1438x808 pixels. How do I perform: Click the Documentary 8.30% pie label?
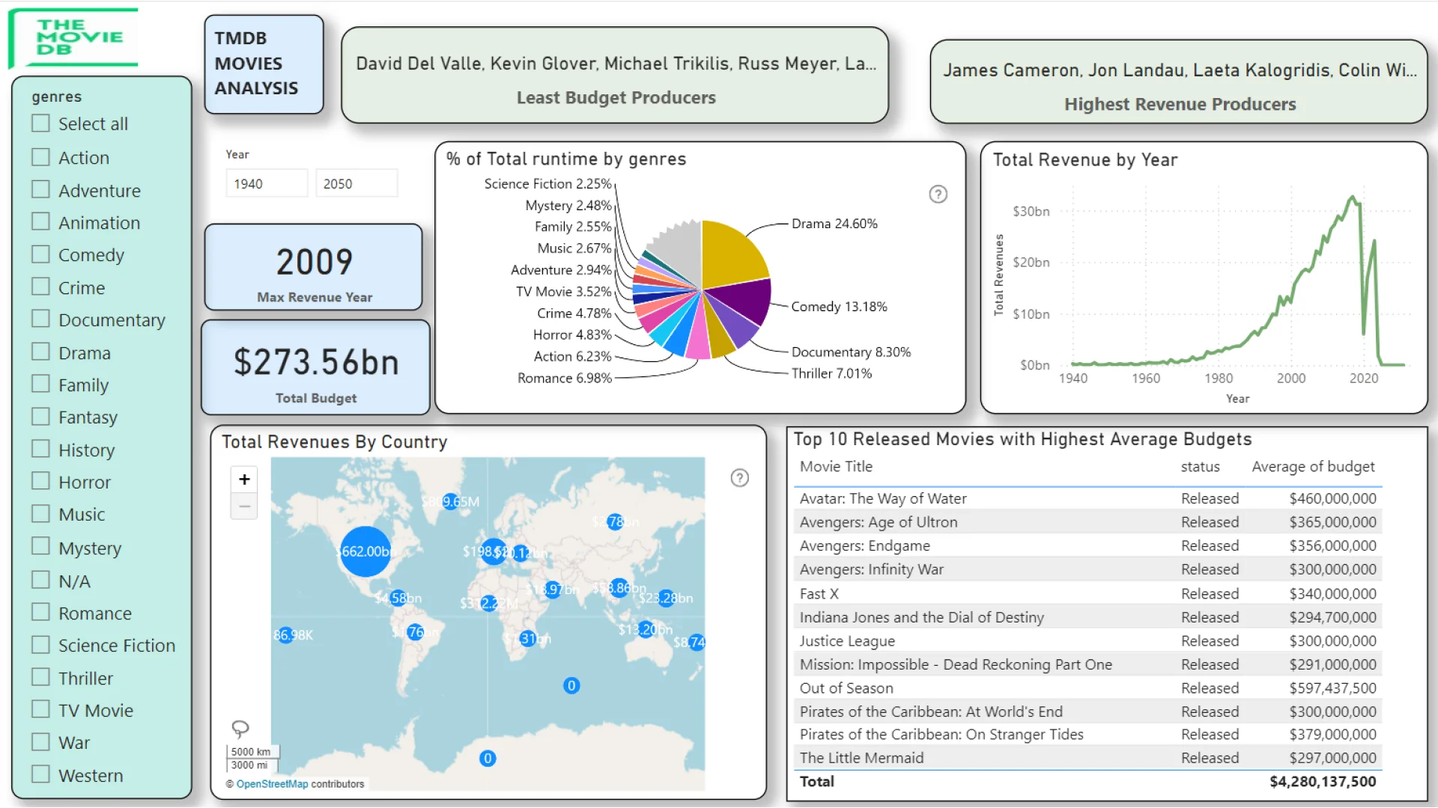tap(851, 352)
